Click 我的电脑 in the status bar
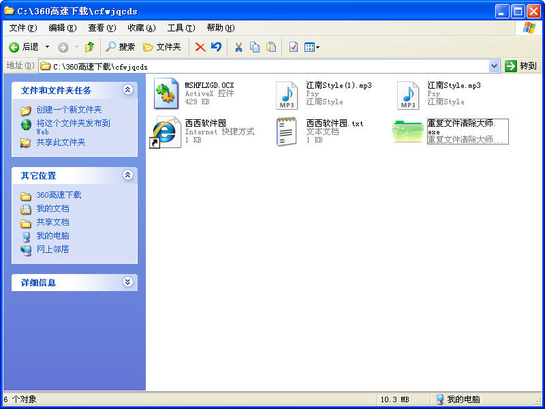The image size is (545, 409). point(457,399)
